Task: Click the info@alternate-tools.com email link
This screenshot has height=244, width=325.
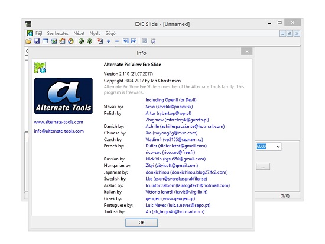Action: click(x=59, y=131)
